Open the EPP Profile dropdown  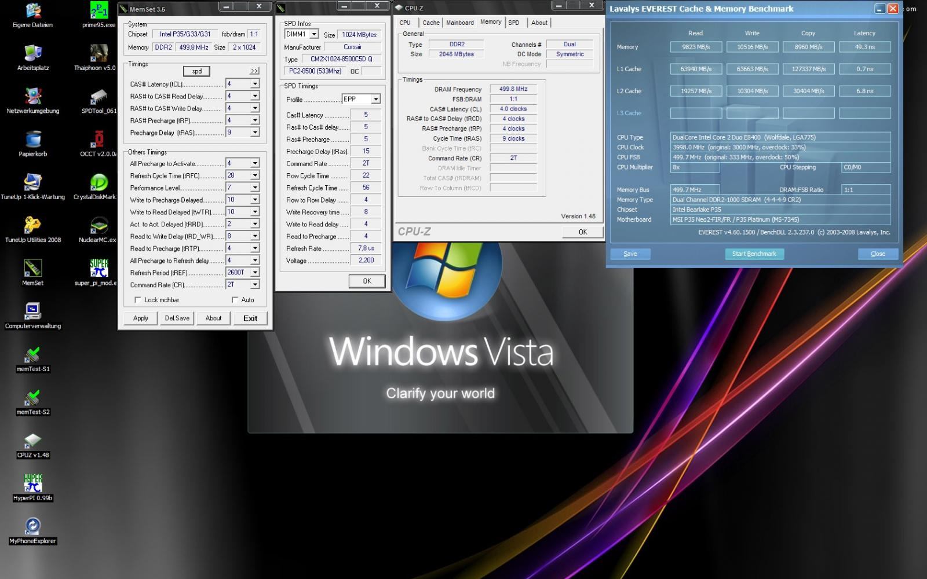click(x=375, y=99)
